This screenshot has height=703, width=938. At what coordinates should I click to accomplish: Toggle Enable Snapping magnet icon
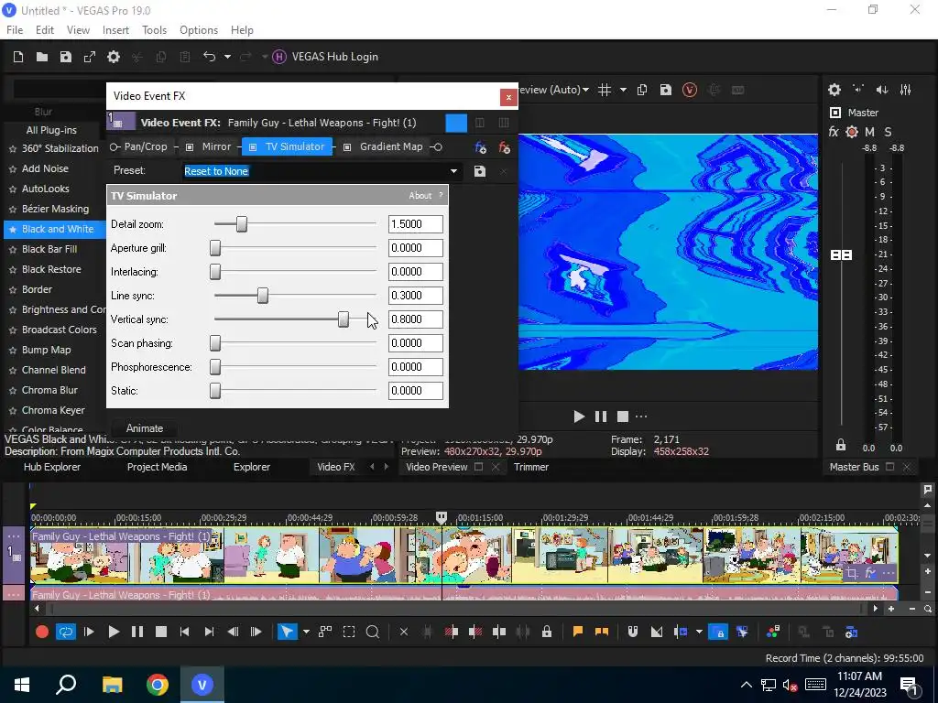tap(632, 632)
